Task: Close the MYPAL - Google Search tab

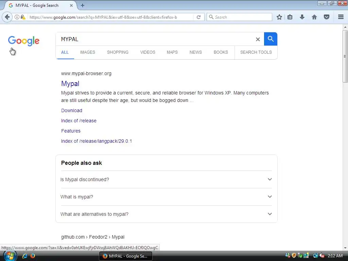Action: 71,5
